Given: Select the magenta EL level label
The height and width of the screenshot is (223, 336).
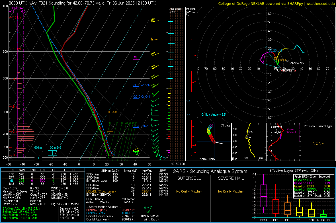Looking at the screenshot, I should click(136, 58).
